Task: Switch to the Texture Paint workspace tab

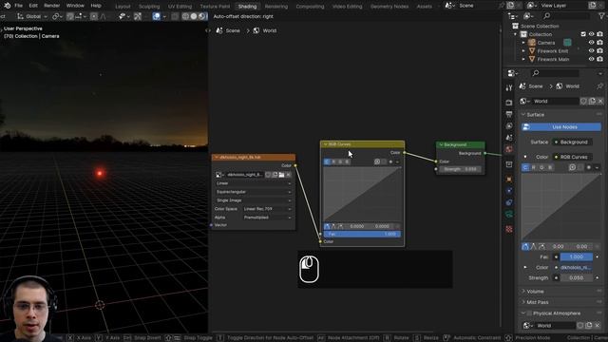Action: [x=215, y=7]
